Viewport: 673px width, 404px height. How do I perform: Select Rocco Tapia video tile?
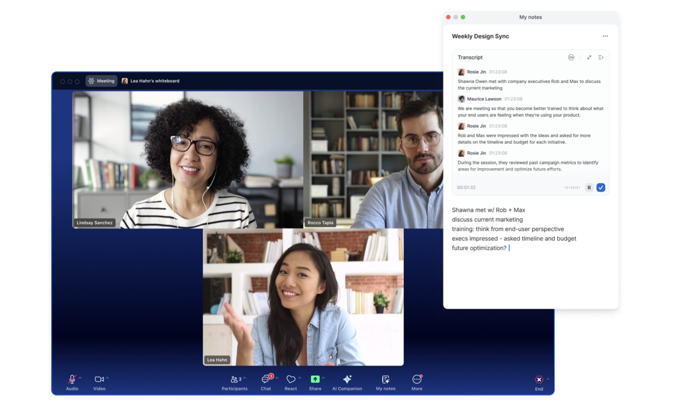(x=373, y=160)
